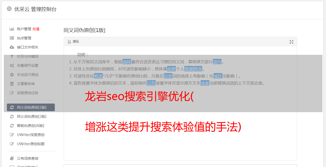326x167 pixels.
Task: Click the gear icon beside 优采云 管理控制台
Action: click(x=9, y=9)
